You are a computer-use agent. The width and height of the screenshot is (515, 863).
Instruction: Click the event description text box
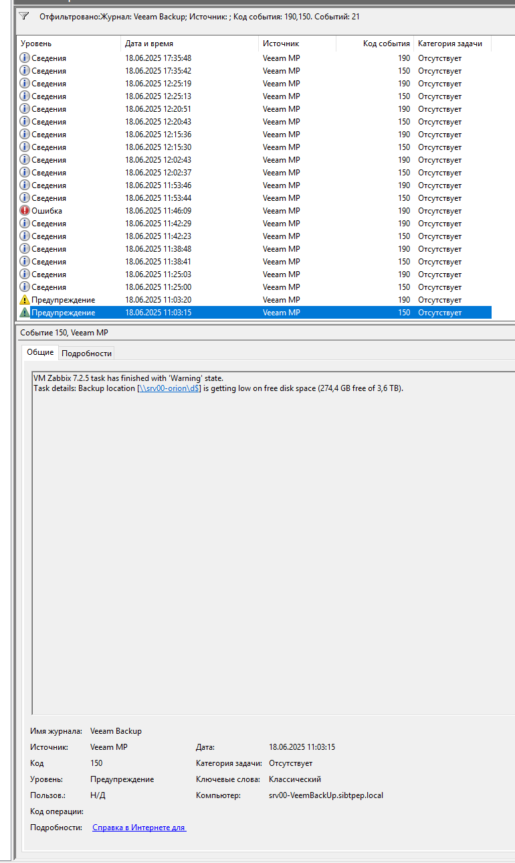coord(273,542)
